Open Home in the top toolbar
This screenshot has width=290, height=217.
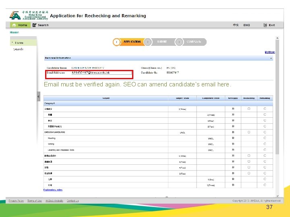pyautogui.click(x=20, y=25)
